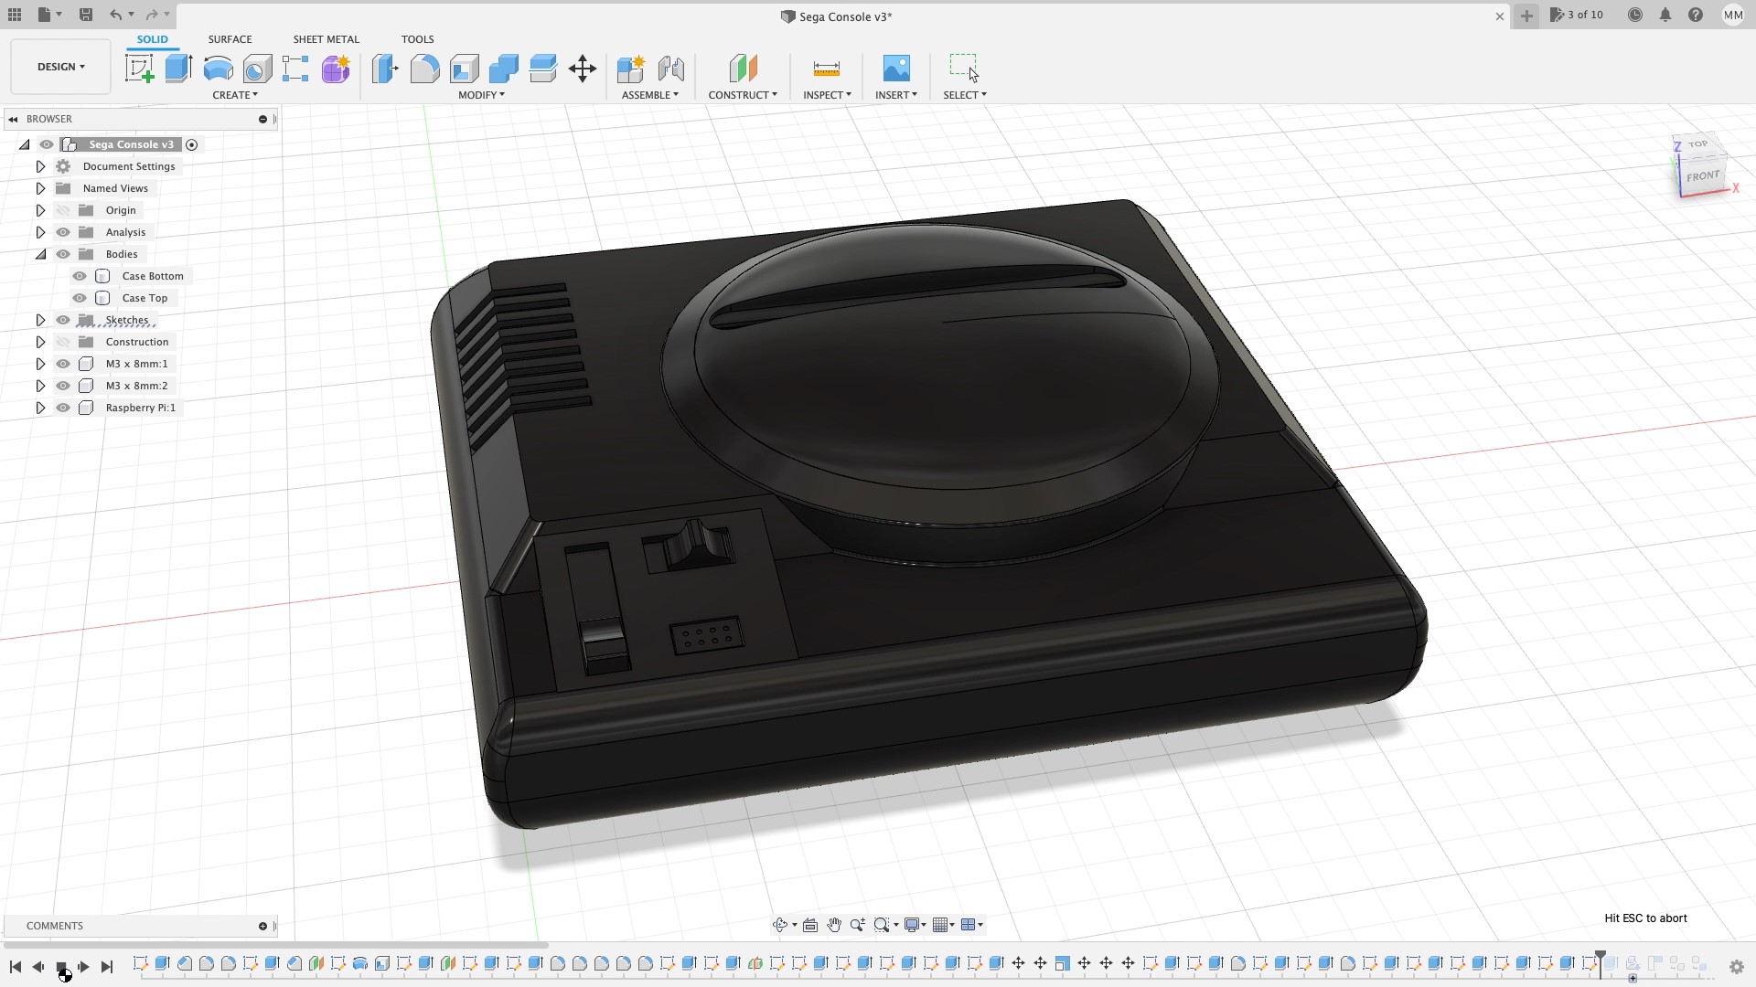The width and height of the screenshot is (1756, 987).
Task: Open the Extrude tool
Action: (177, 69)
